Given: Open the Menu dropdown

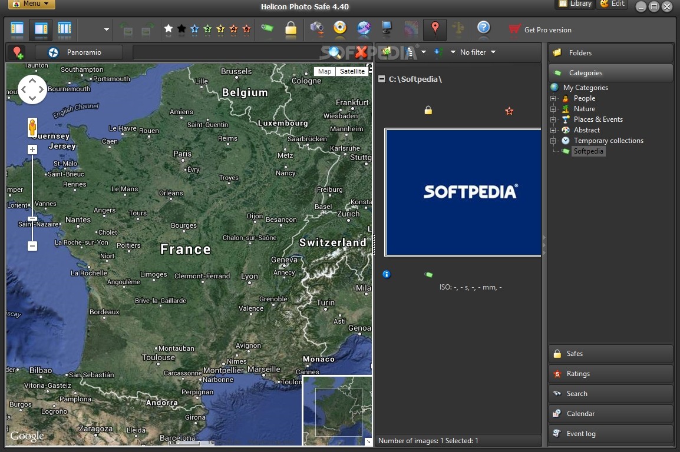Looking at the screenshot, I should click(32, 4).
